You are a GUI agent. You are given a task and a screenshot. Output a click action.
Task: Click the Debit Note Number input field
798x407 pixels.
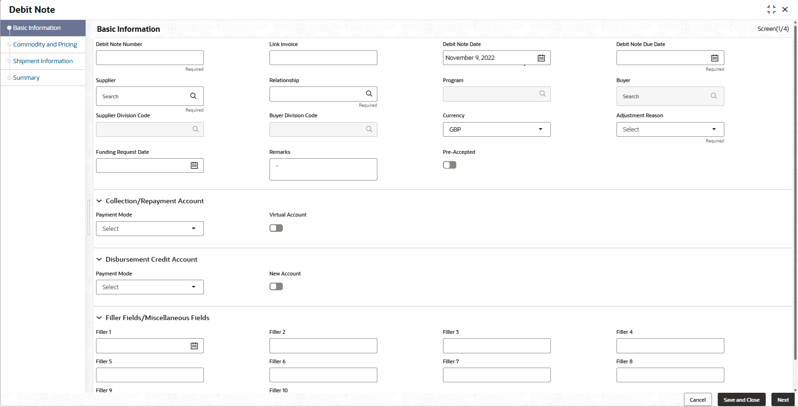(150, 58)
